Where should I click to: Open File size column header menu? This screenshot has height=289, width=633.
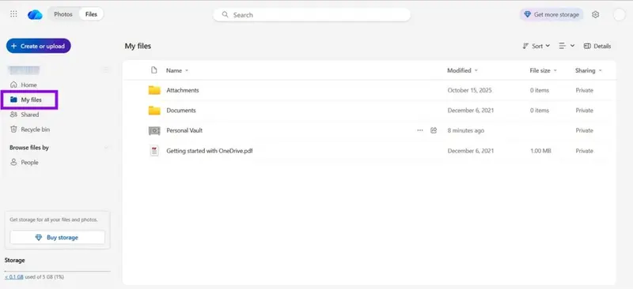pos(543,70)
